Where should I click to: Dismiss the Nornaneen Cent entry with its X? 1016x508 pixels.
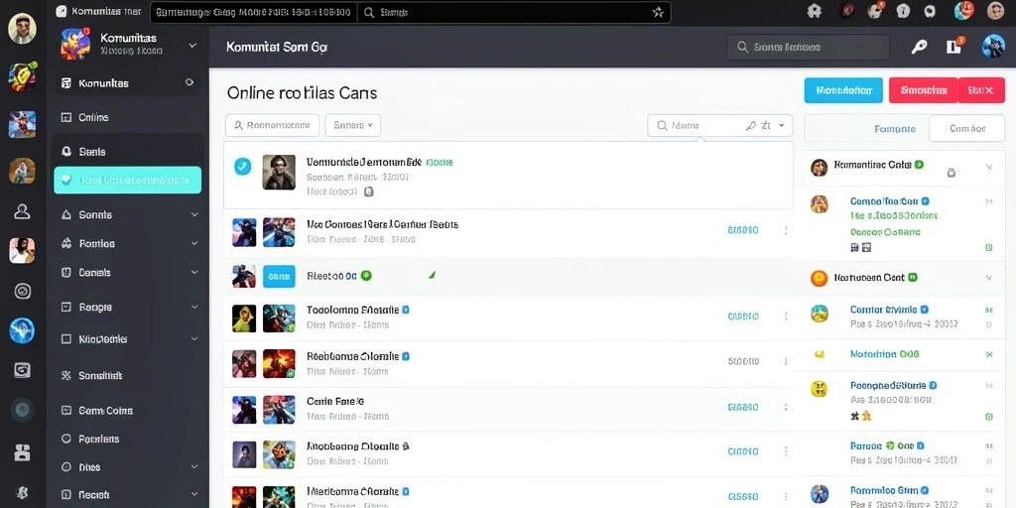coord(989,278)
